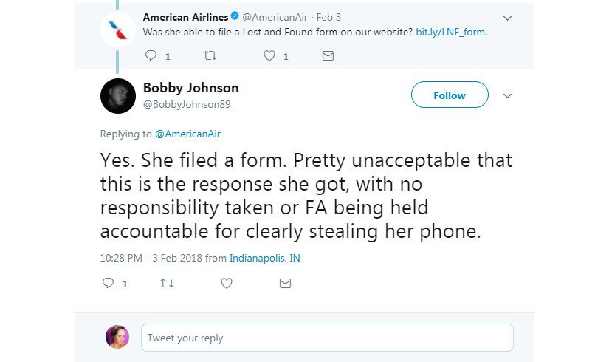Reply to Bobby Johnson's tweet
609x362 pixels.
click(x=108, y=283)
